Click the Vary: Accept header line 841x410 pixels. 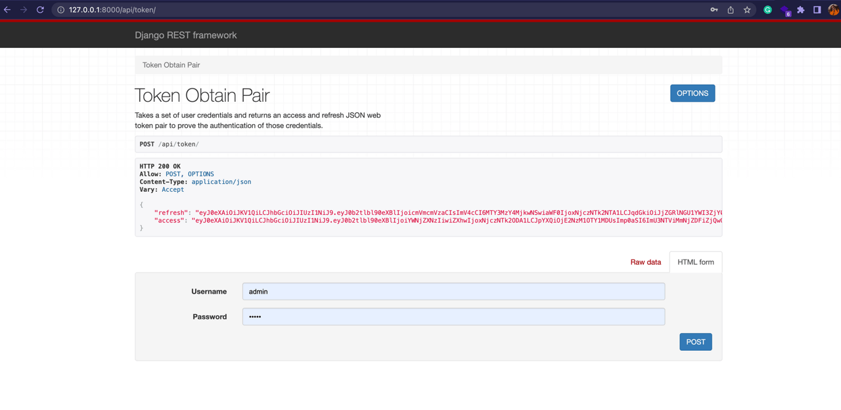coord(162,190)
